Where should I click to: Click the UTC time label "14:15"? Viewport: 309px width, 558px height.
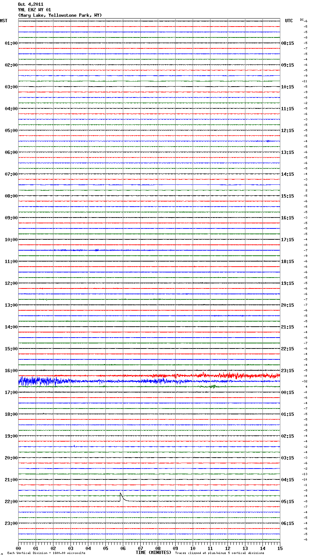288,174
